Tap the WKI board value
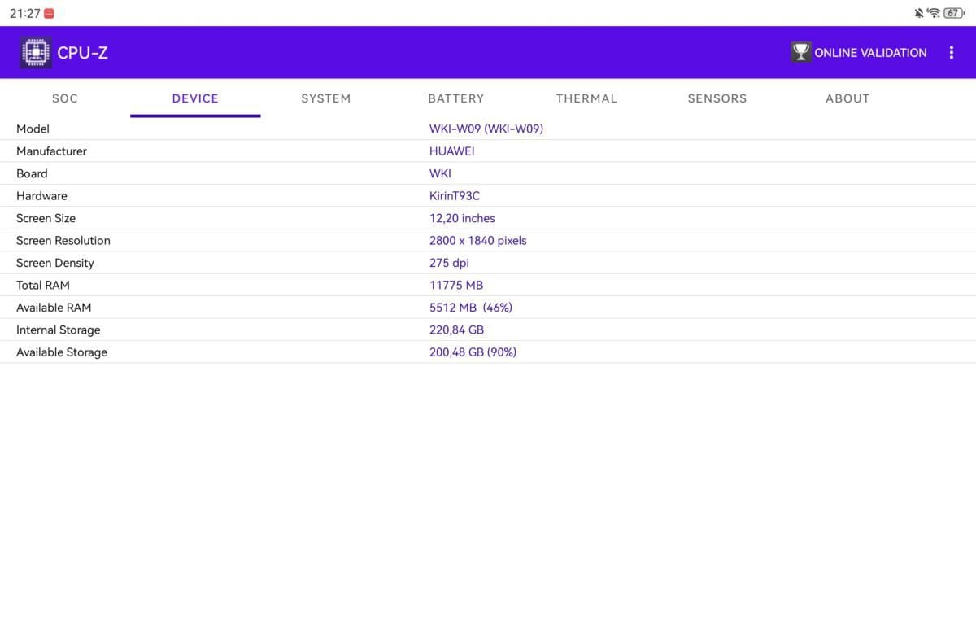Image resolution: width=976 pixels, height=642 pixels. coord(440,173)
